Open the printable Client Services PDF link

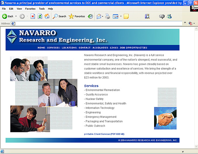point(104,134)
